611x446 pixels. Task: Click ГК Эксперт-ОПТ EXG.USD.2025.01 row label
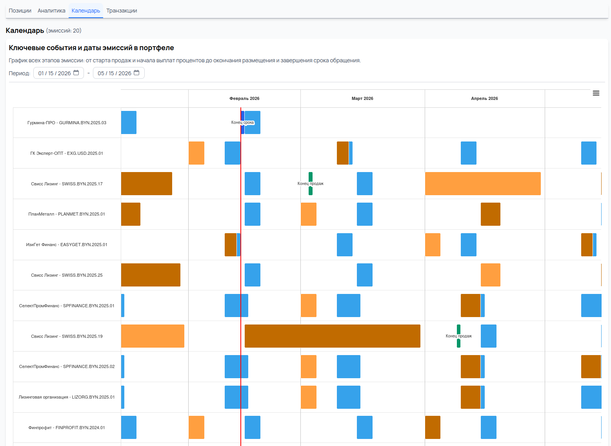(67, 153)
